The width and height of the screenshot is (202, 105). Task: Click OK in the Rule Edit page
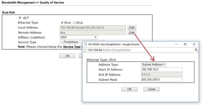click(x=67, y=56)
